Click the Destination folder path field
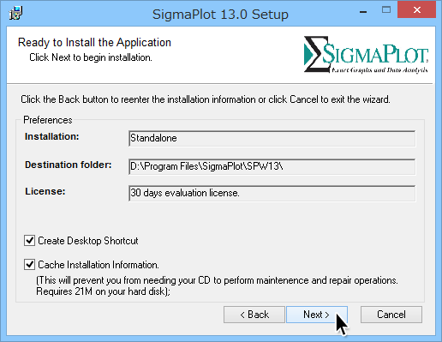The image size is (442, 342). [272, 166]
